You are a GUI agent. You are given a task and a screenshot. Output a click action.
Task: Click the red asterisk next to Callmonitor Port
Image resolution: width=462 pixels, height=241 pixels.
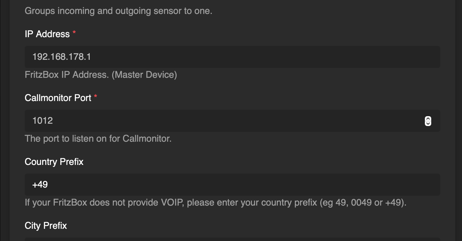pos(95,96)
